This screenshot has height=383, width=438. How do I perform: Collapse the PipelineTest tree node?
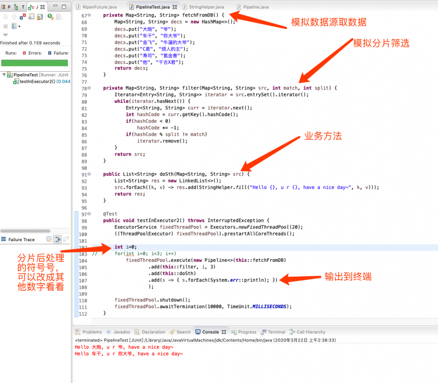pyautogui.click(x=4, y=74)
